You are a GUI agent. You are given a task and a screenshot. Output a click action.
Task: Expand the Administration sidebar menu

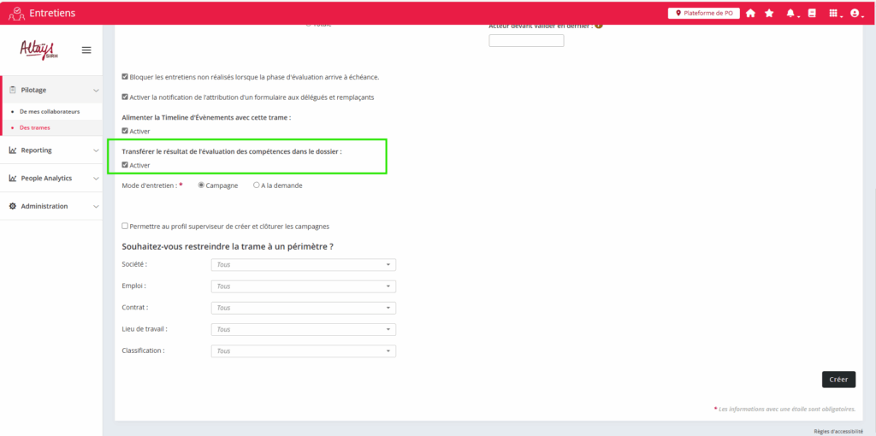(51, 206)
